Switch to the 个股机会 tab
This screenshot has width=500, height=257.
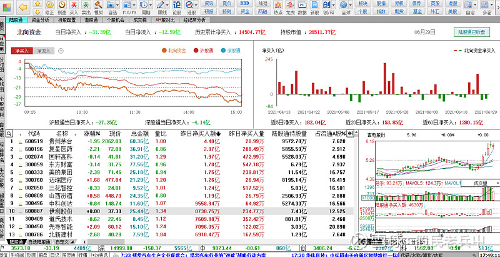tap(116, 20)
